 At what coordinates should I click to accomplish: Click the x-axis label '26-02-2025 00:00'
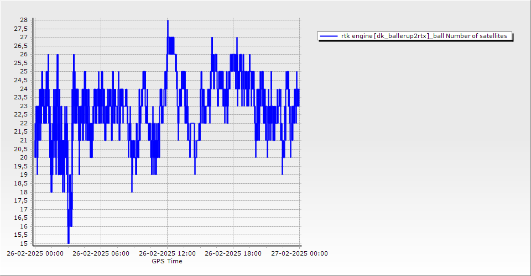click(35, 253)
